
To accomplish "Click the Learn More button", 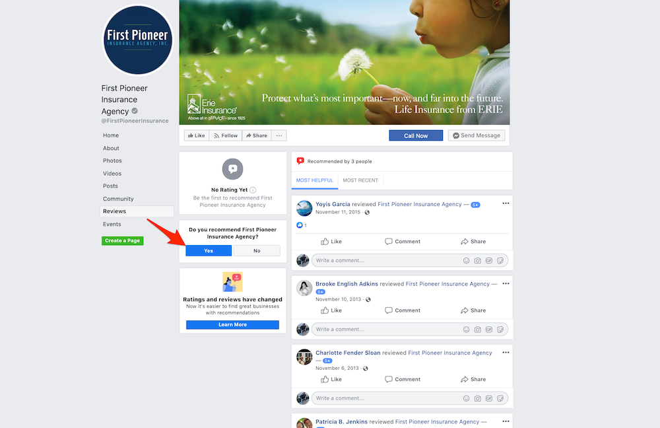I will click(232, 325).
